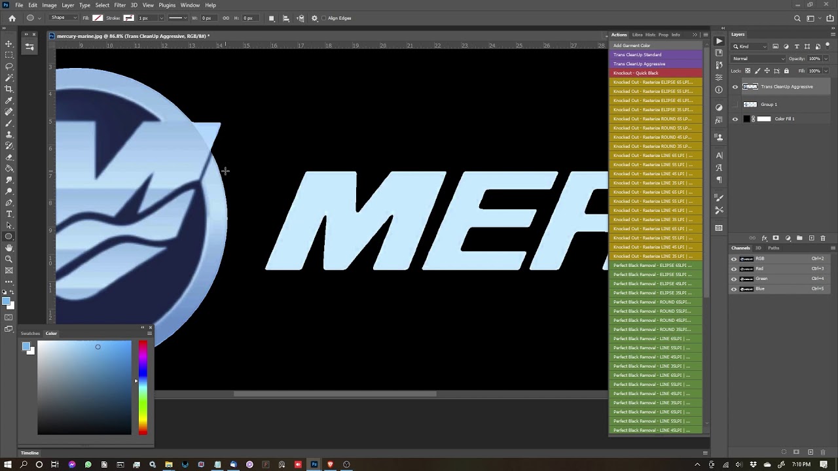Switch to the Paths tab
Image resolution: width=838 pixels, height=471 pixels.
click(774, 248)
